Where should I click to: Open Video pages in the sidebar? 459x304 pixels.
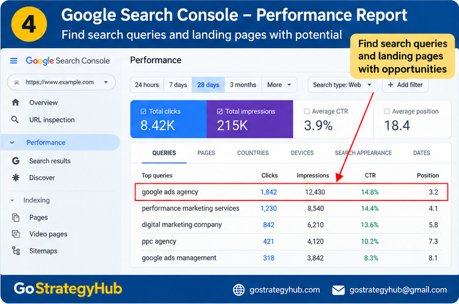[x=48, y=234]
